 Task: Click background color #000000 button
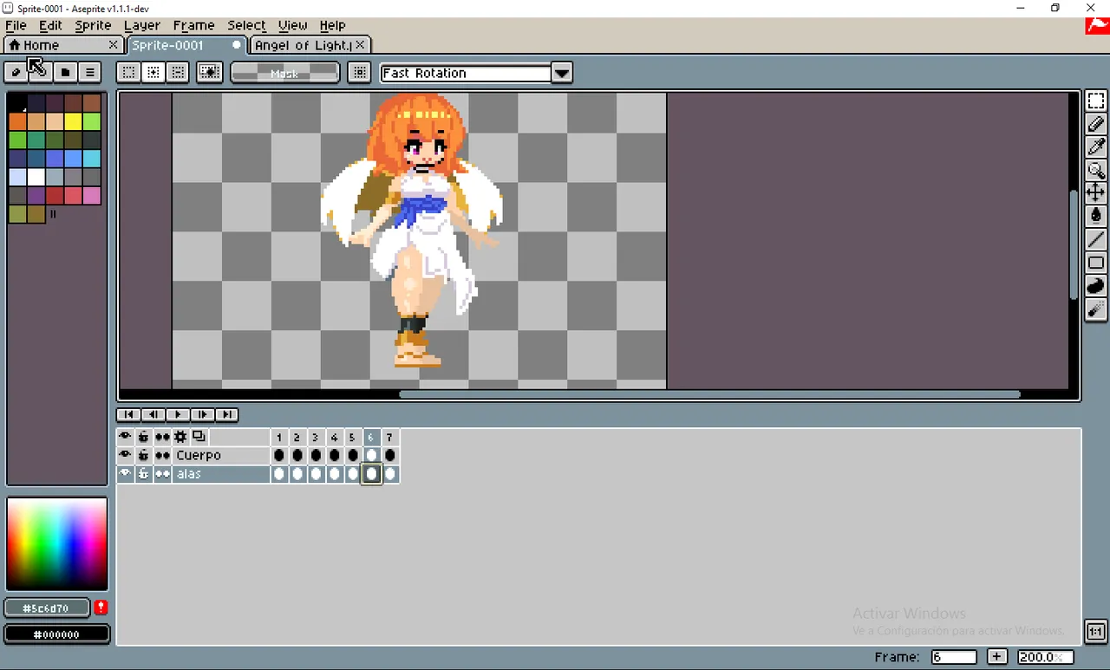tap(57, 634)
